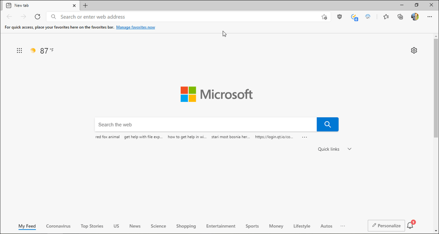Click the Forward navigation arrow

[23, 17]
